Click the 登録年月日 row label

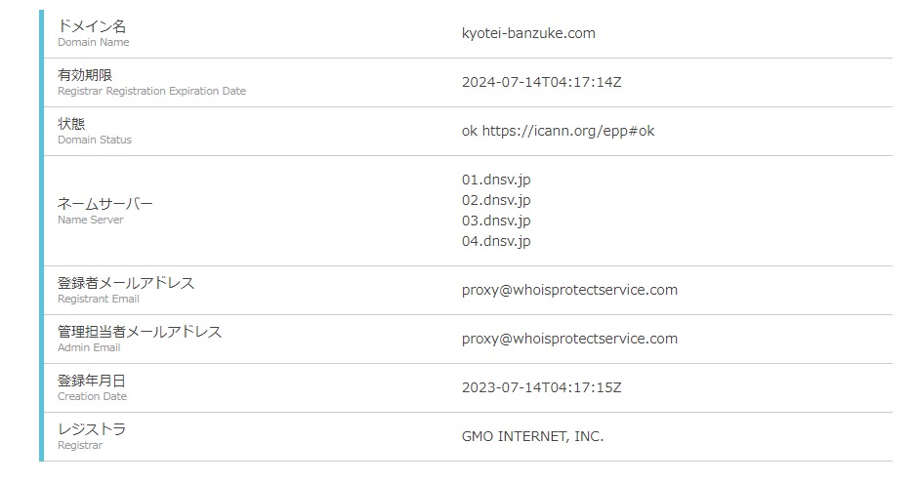click(92, 381)
